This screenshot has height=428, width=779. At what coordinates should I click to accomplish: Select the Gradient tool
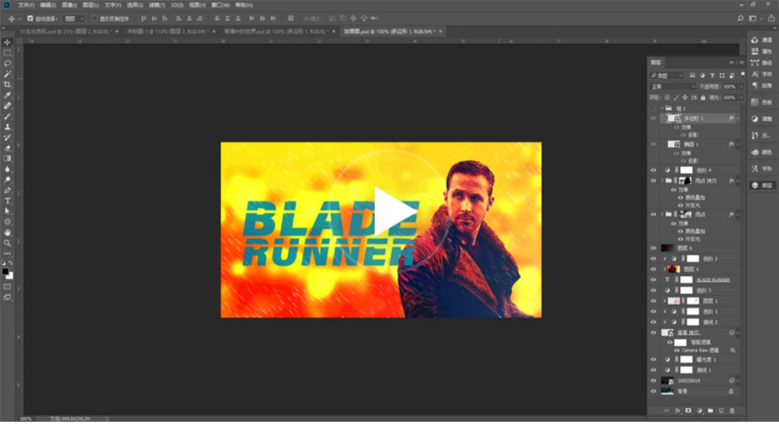click(x=7, y=159)
